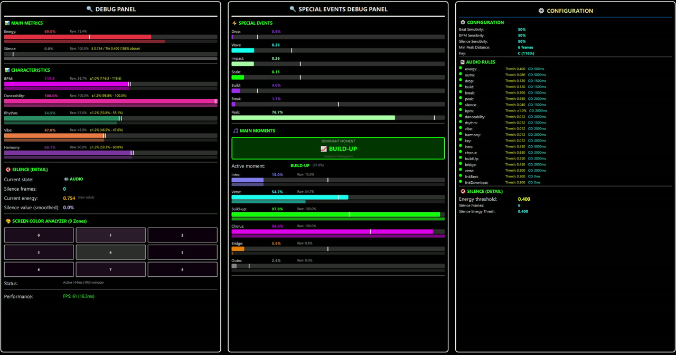Click the Key value 'C (116%)'
This screenshot has width=676, height=355.
point(526,53)
